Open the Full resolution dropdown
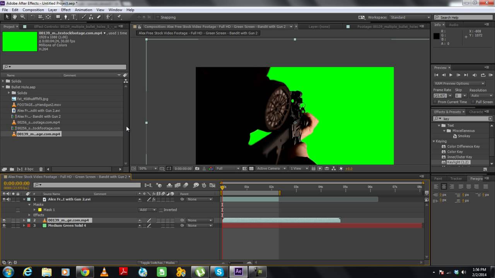 pos(228,168)
